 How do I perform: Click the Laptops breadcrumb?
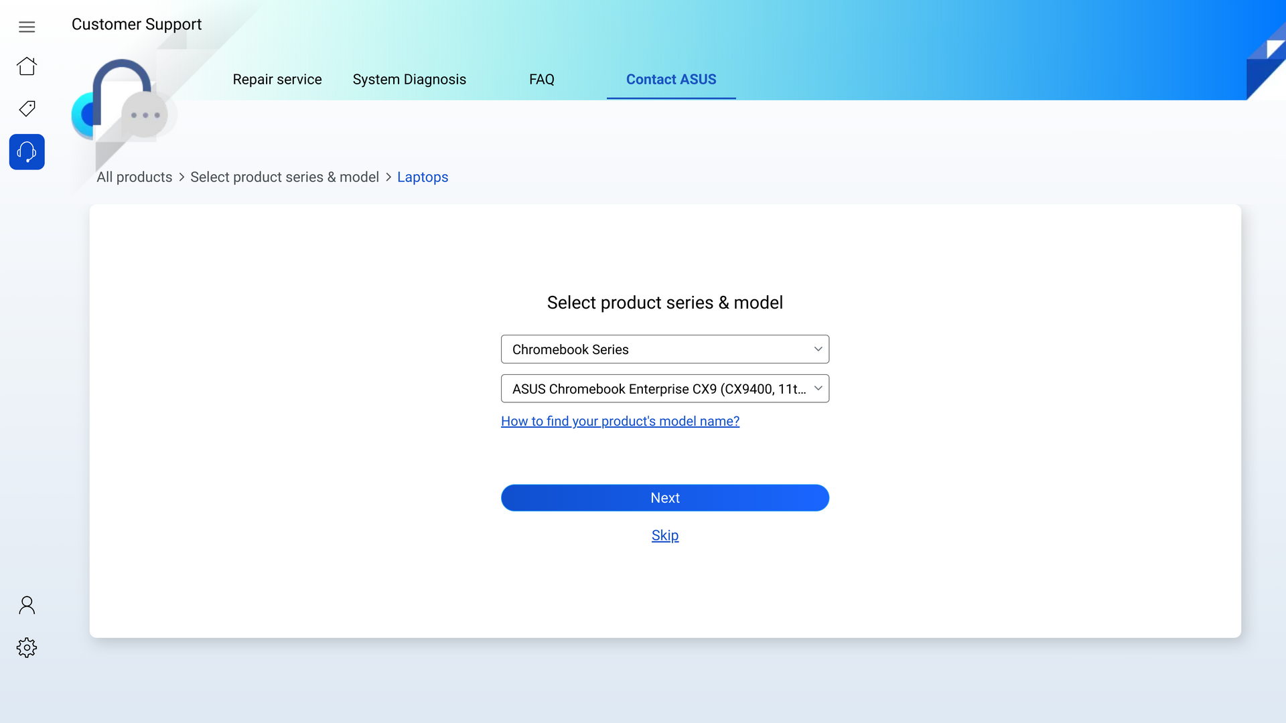point(423,177)
